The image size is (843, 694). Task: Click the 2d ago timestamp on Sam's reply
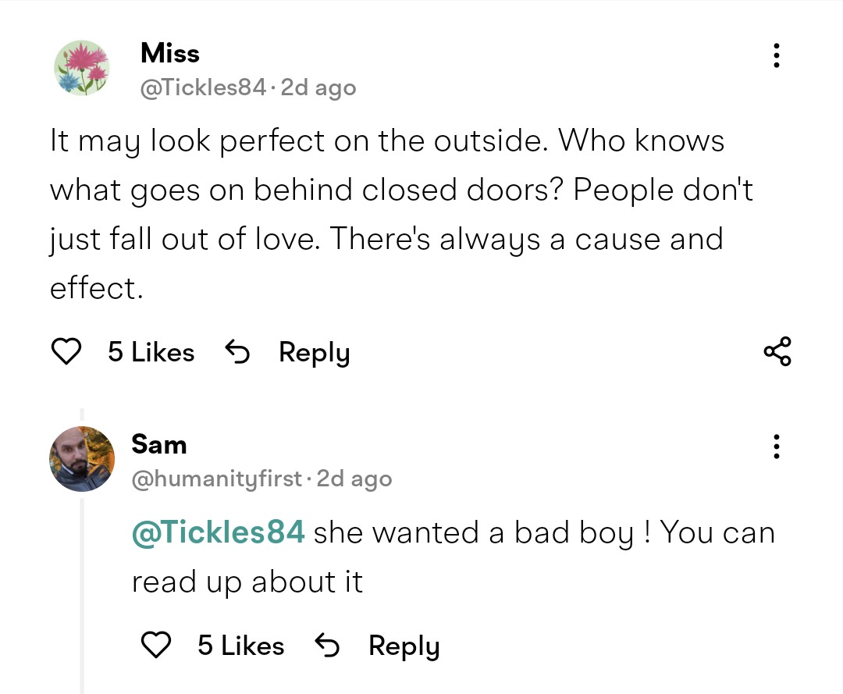[354, 479]
